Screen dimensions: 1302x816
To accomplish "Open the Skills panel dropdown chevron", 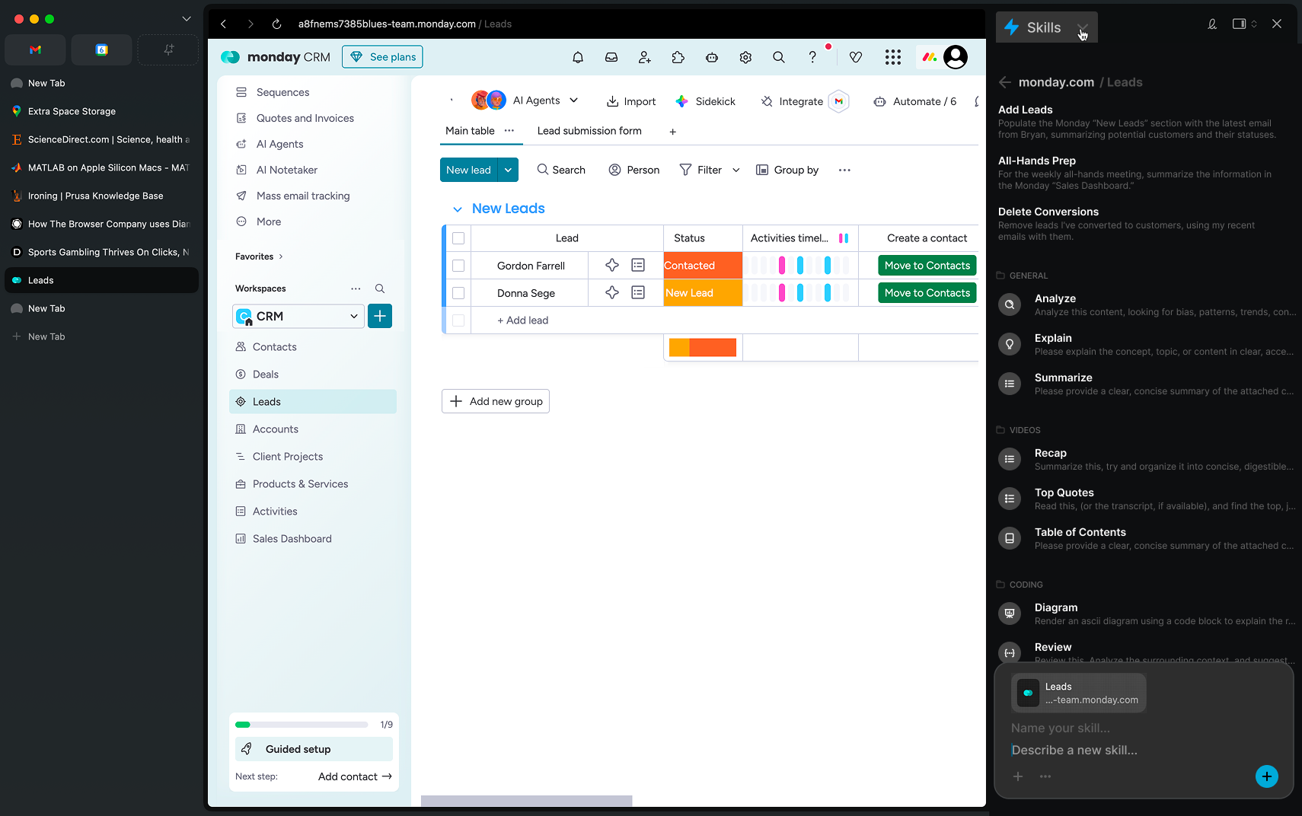I will tap(1083, 27).
